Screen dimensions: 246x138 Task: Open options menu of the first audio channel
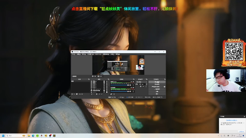[133, 85]
